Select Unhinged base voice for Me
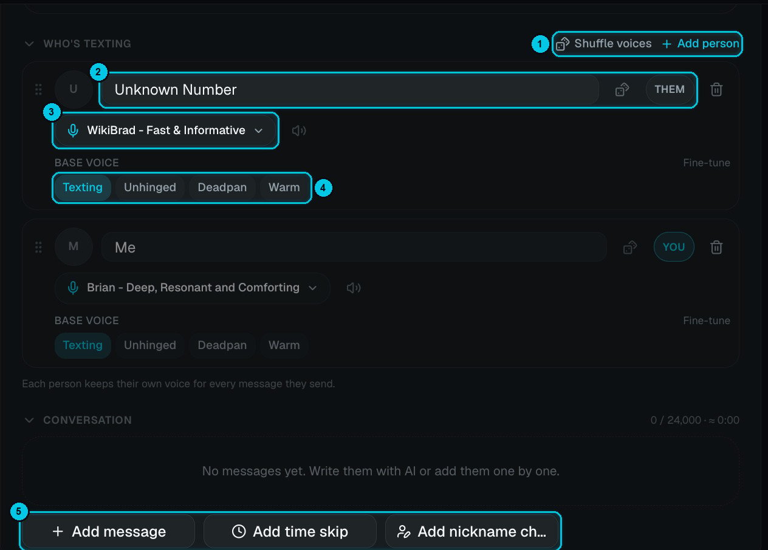The image size is (768, 550). (150, 345)
